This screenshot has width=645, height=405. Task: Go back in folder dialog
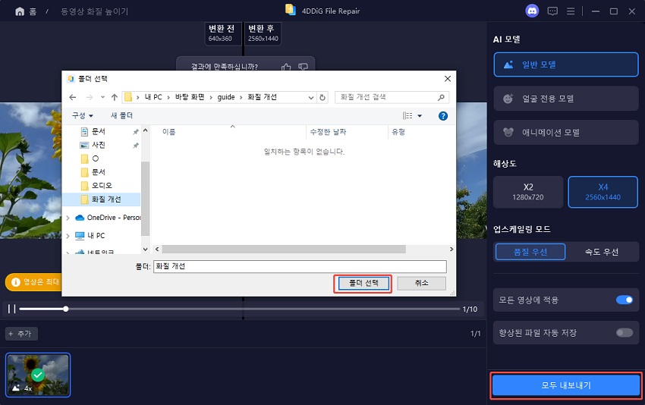click(73, 97)
